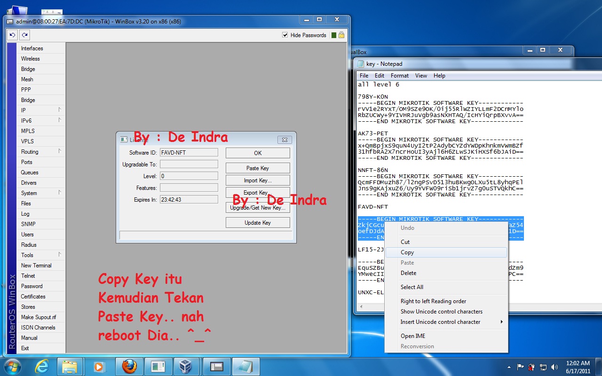Click the volume speaker tray icon
The image size is (602, 376).
[x=554, y=367]
